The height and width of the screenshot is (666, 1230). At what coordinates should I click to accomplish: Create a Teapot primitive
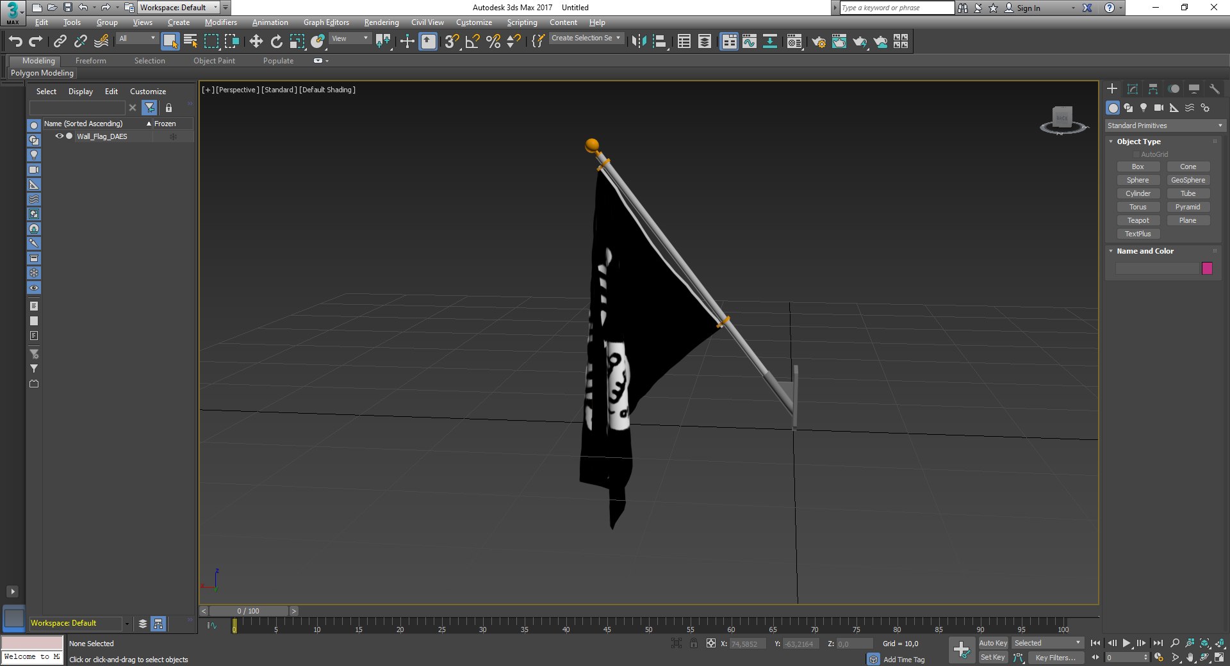point(1138,220)
